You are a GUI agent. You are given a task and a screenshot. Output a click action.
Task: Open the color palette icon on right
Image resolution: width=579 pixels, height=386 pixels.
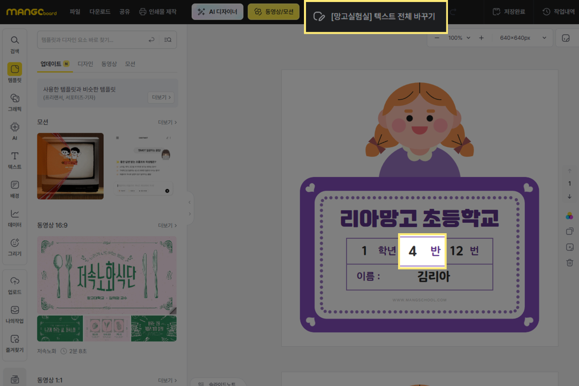click(569, 216)
